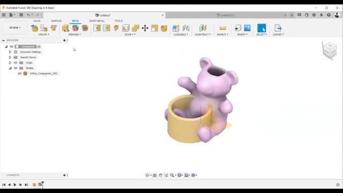Image resolution: width=343 pixels, height=193 pixels.
Task: Click the Notifications bell icon
Action: pos(322,15)
